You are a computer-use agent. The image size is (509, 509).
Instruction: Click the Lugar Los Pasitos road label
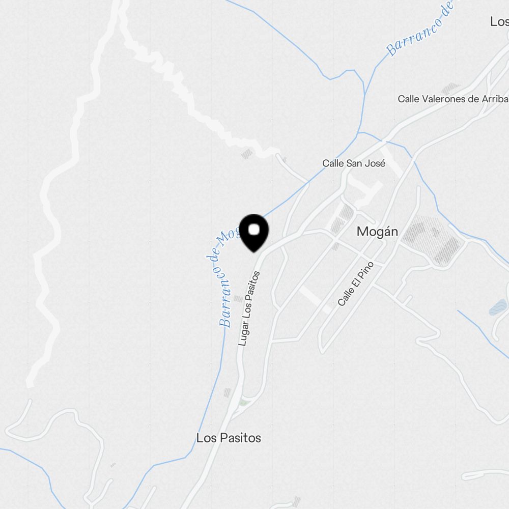249,308
